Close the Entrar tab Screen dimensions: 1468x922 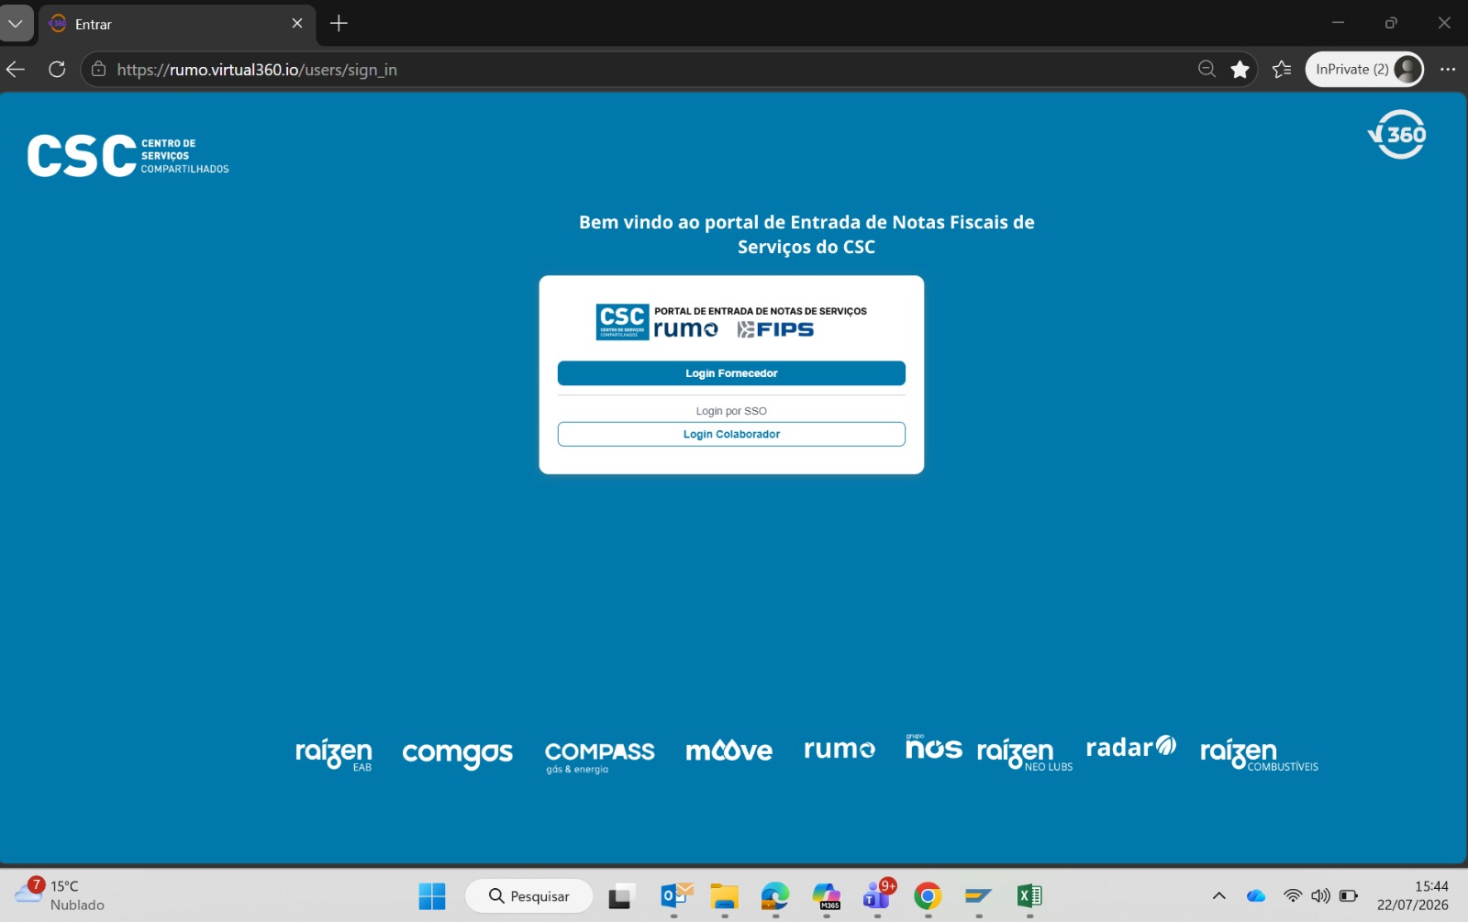(297, 24)
